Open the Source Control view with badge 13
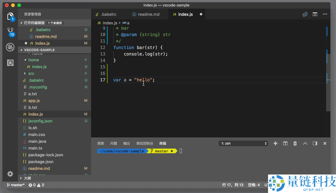 click(x=10, y=32)
